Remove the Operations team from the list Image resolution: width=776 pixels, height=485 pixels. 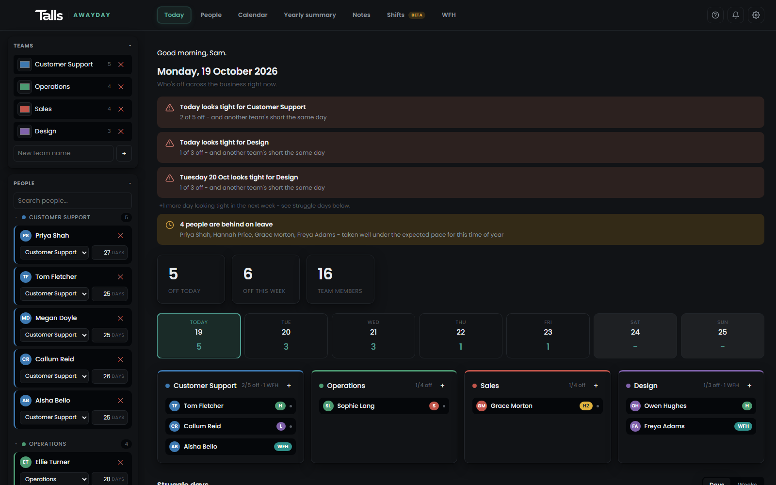pyautogui.click(x=121, y=87)
